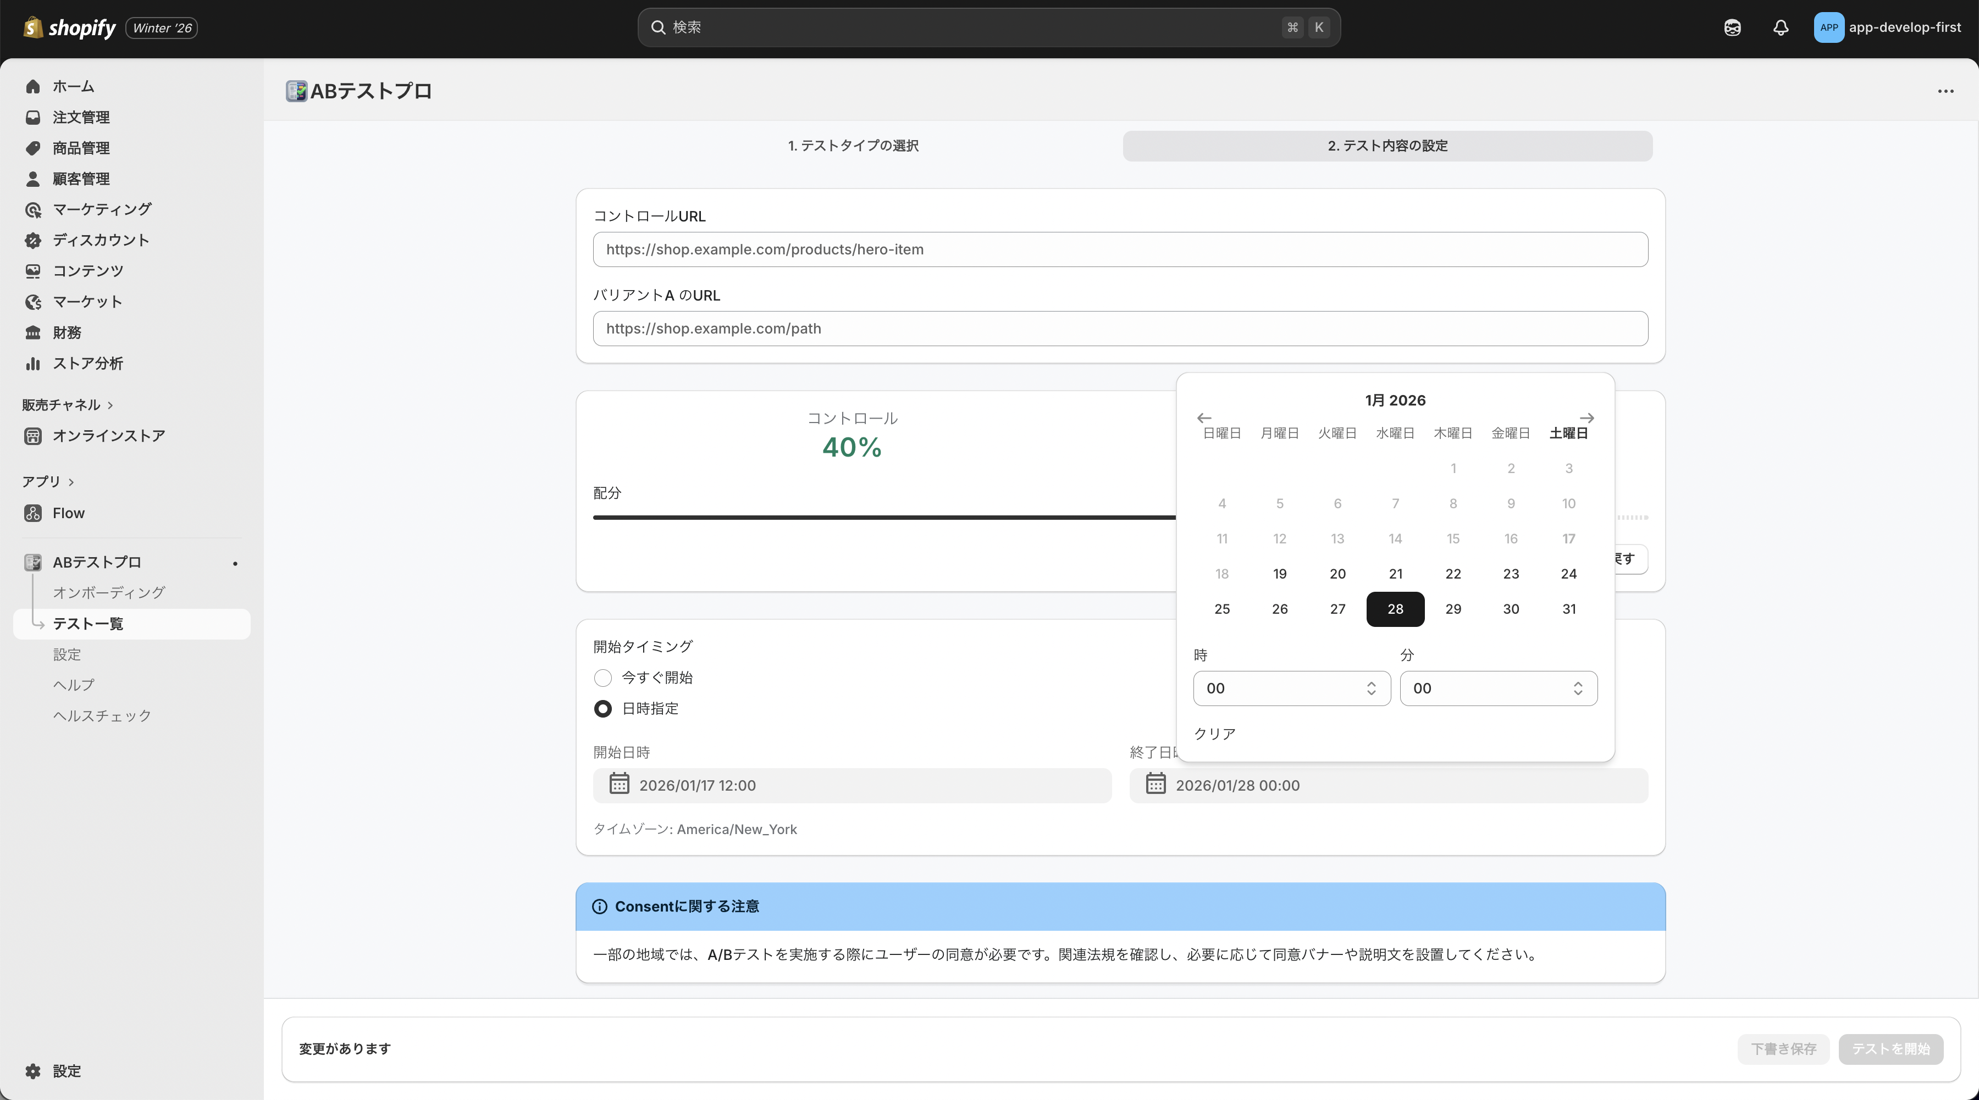Open オンボーディング in ABテストプロ menu
This screenshot has height=1100, width=1979.
click(108, 593)
